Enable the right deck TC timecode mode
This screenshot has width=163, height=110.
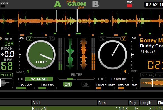point(102,39)
